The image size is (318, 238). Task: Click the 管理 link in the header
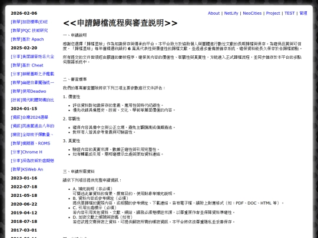(303, 13)
